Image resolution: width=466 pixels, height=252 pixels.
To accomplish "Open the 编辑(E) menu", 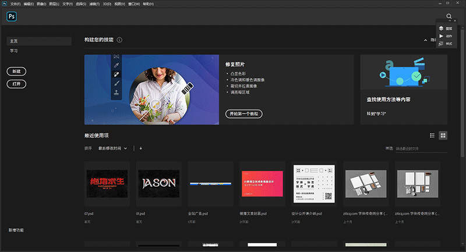I will (x=29, y=4).
